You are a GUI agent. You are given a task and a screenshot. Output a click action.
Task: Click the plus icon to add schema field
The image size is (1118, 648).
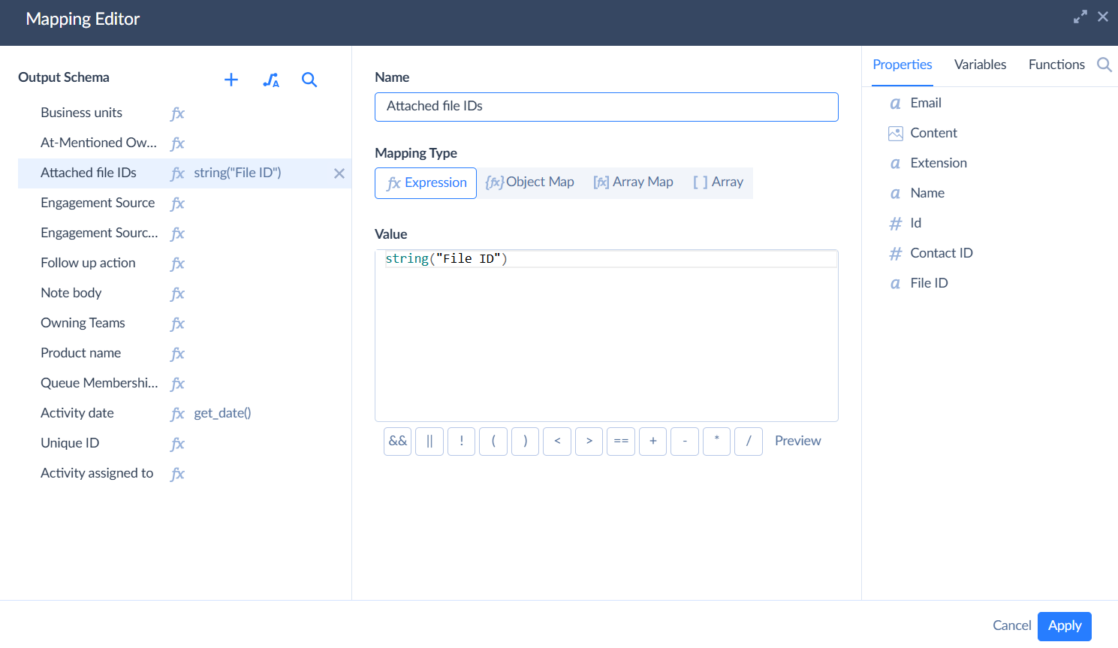tap(231, 80)
